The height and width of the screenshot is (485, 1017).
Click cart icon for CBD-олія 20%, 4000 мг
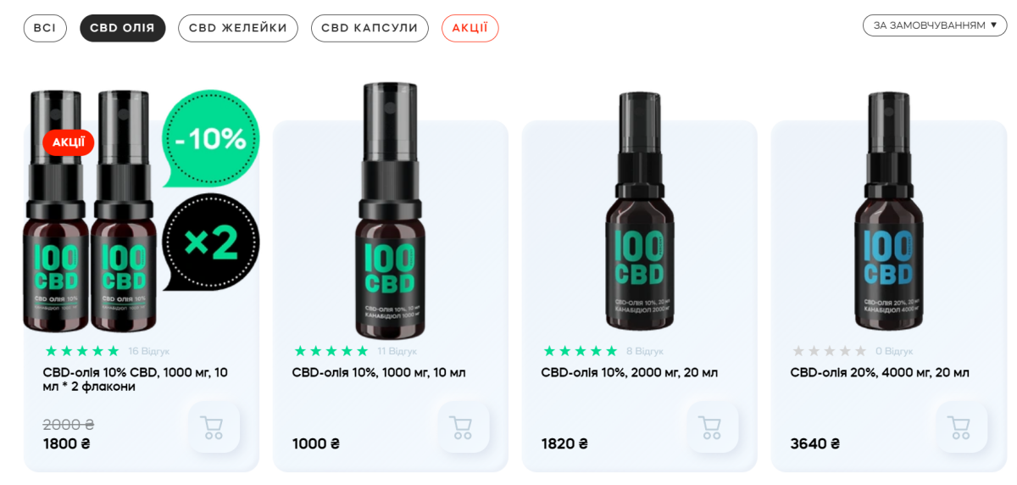[x=961, y=427]
